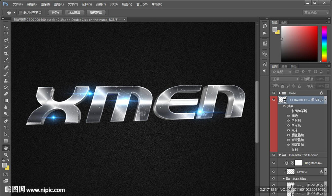Activate the Zoom tool in toolbar
The width and height of the screenshot is (332, 196).
[6, 155]
